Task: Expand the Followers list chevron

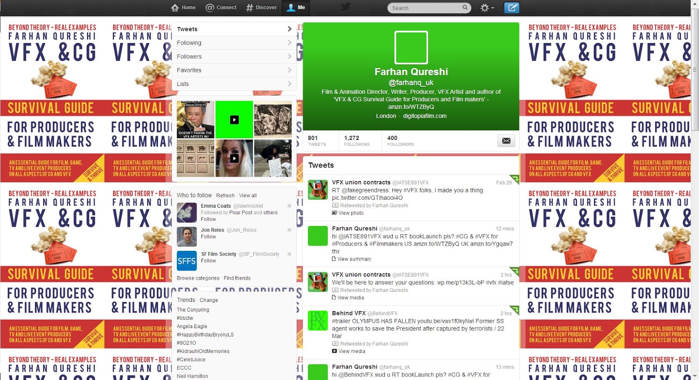Action: click(289, 56)
